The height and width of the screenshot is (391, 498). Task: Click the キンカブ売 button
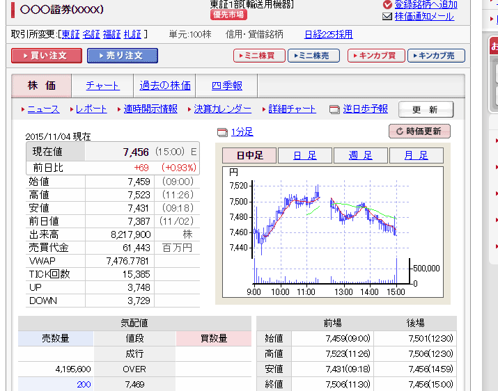435,56
